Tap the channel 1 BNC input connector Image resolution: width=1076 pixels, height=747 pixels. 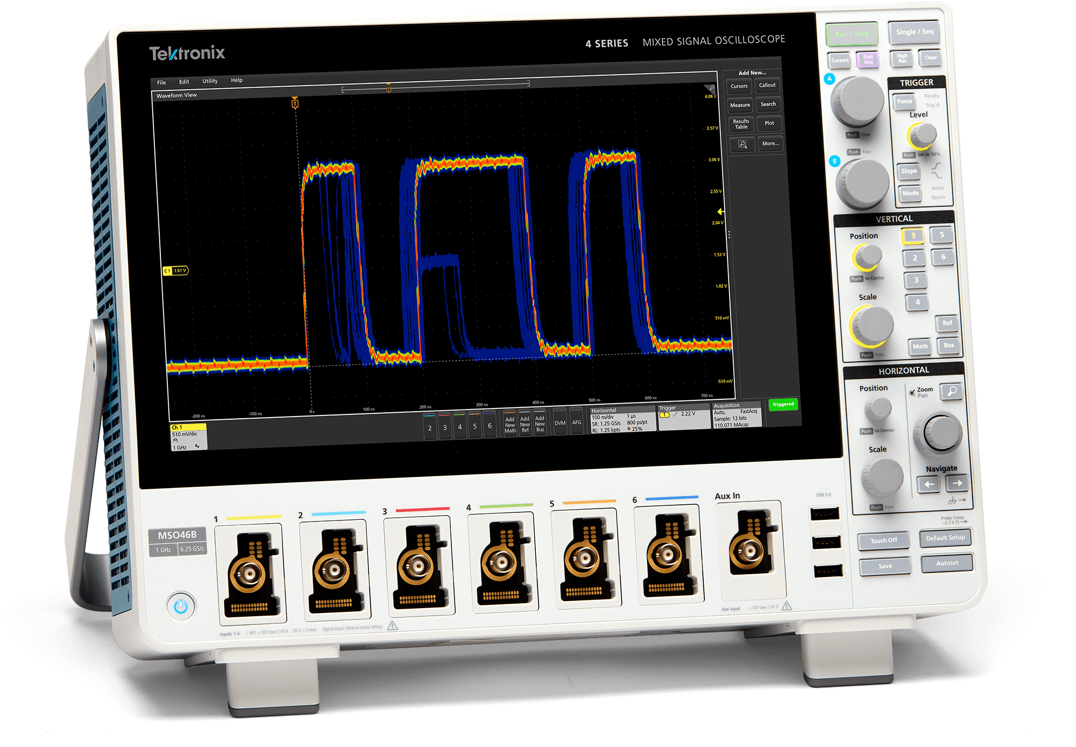point(249,575)
